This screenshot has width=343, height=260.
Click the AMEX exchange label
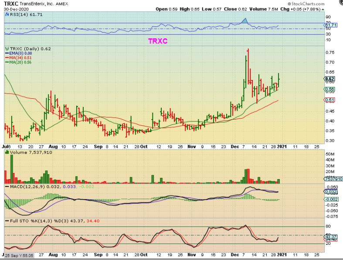[x=62, y=4]
